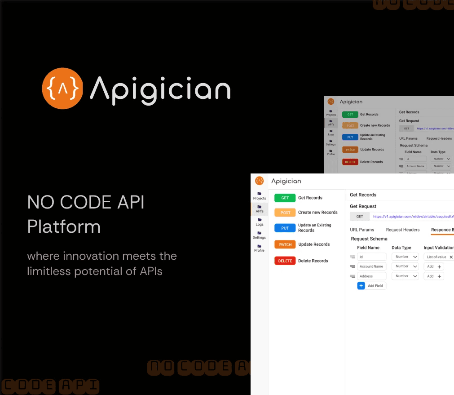Click the Request Schema heading in front window

point(369,239)
